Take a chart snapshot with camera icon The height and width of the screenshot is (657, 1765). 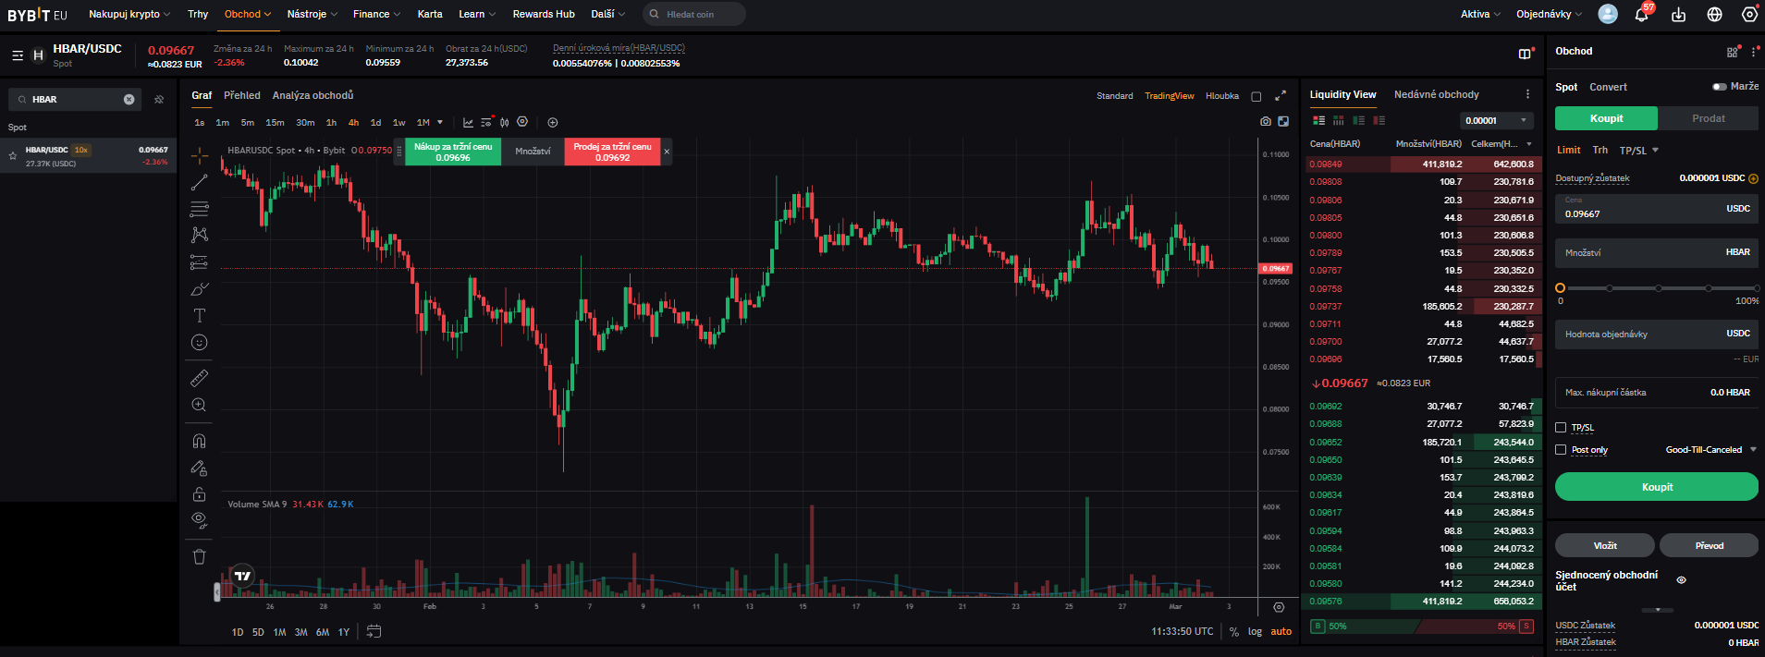1266,122
